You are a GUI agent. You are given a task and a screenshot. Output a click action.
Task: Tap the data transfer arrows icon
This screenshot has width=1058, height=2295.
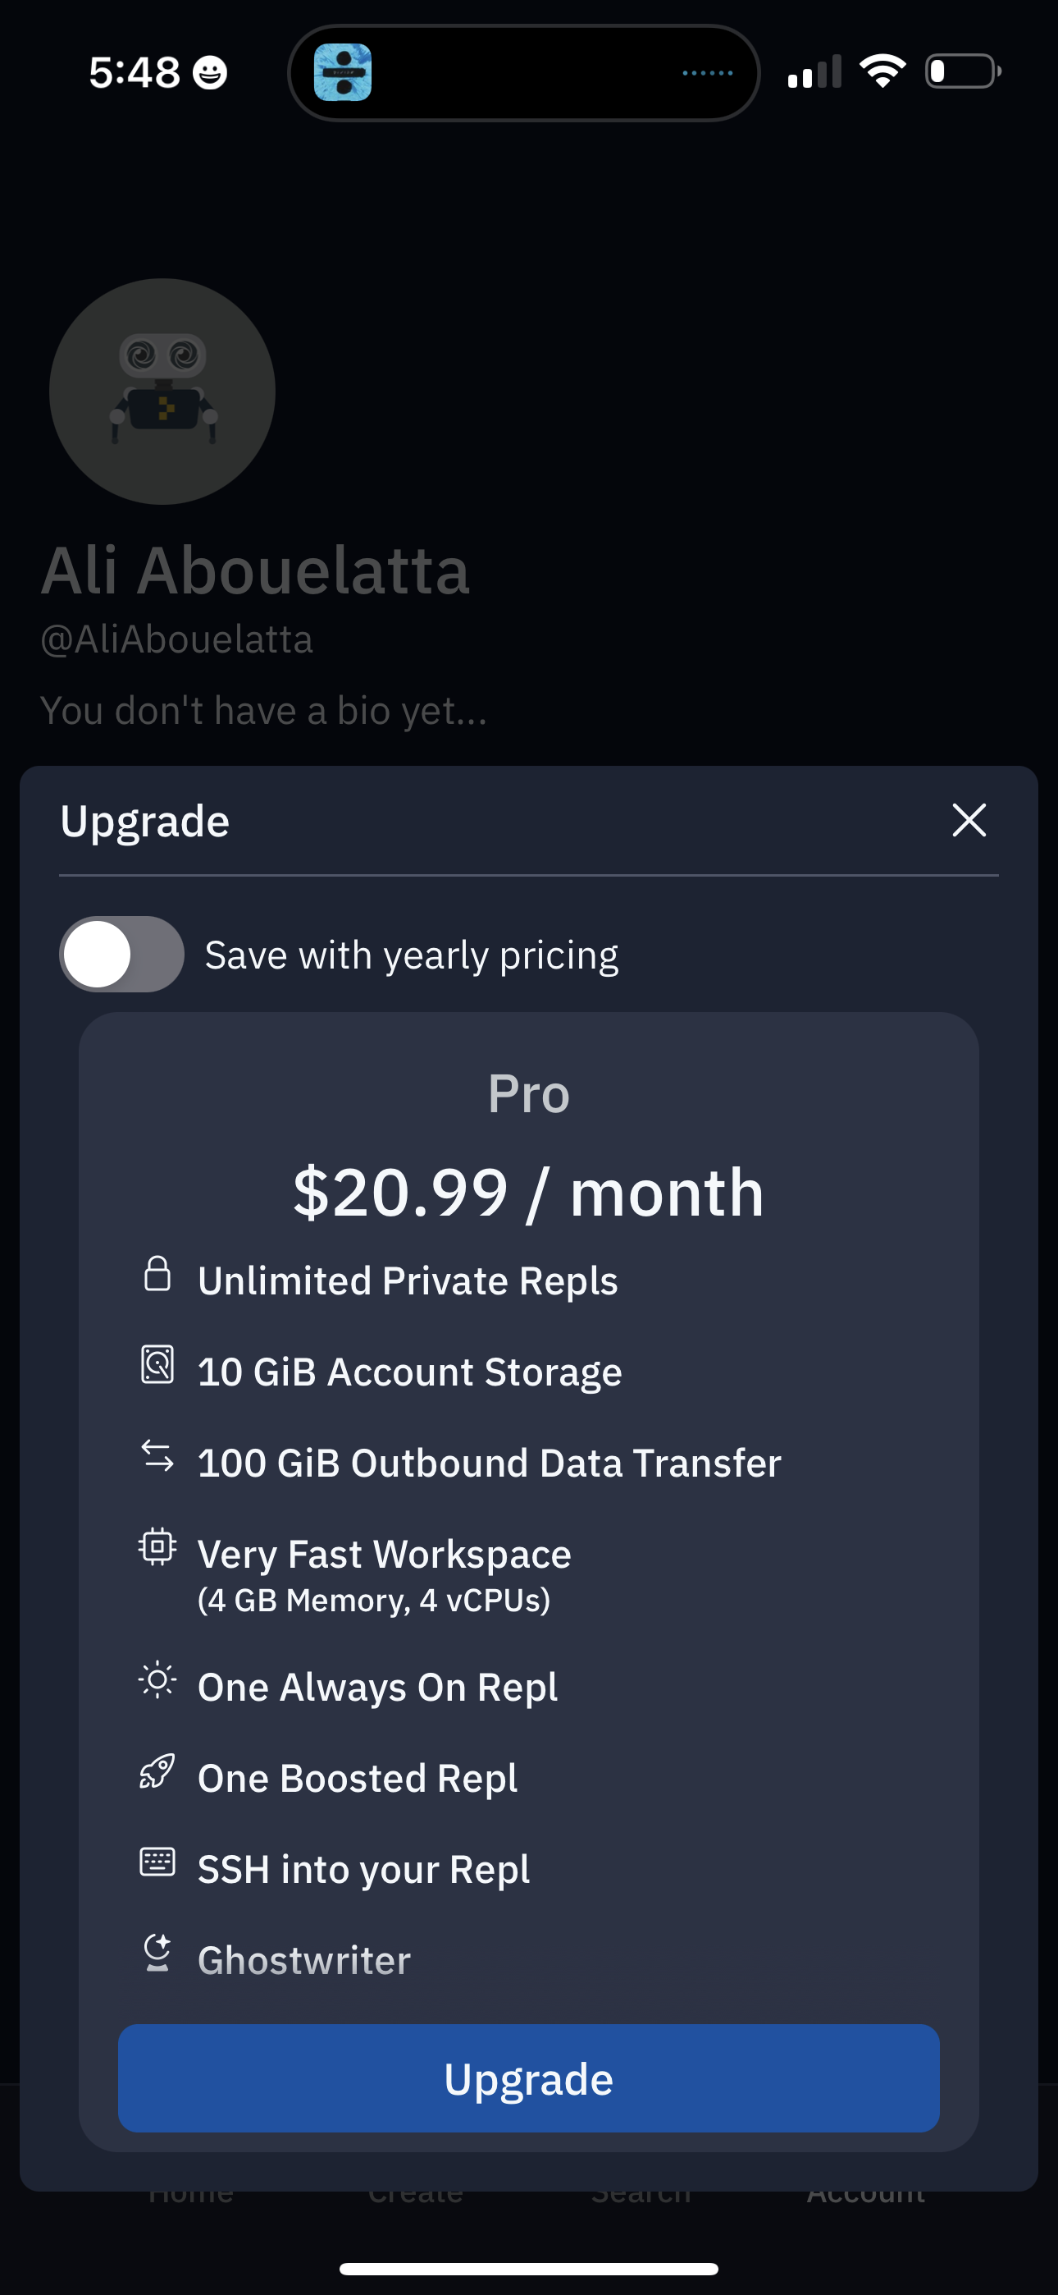pos(157,1456)
